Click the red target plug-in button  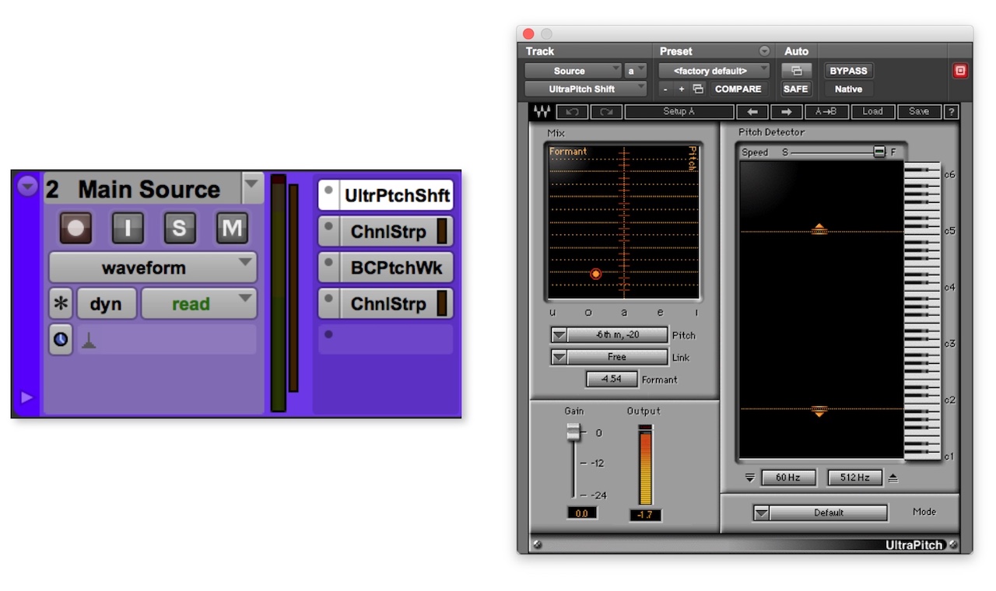point(960,71)
